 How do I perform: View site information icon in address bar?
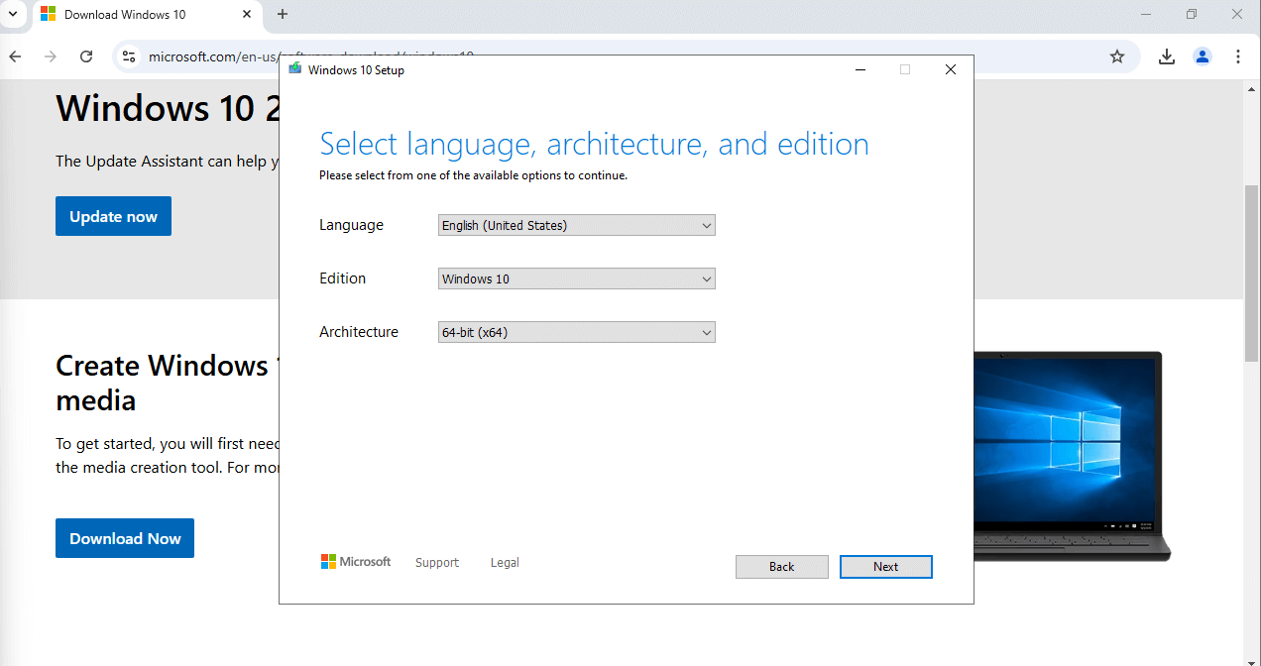tap(129, 56)
